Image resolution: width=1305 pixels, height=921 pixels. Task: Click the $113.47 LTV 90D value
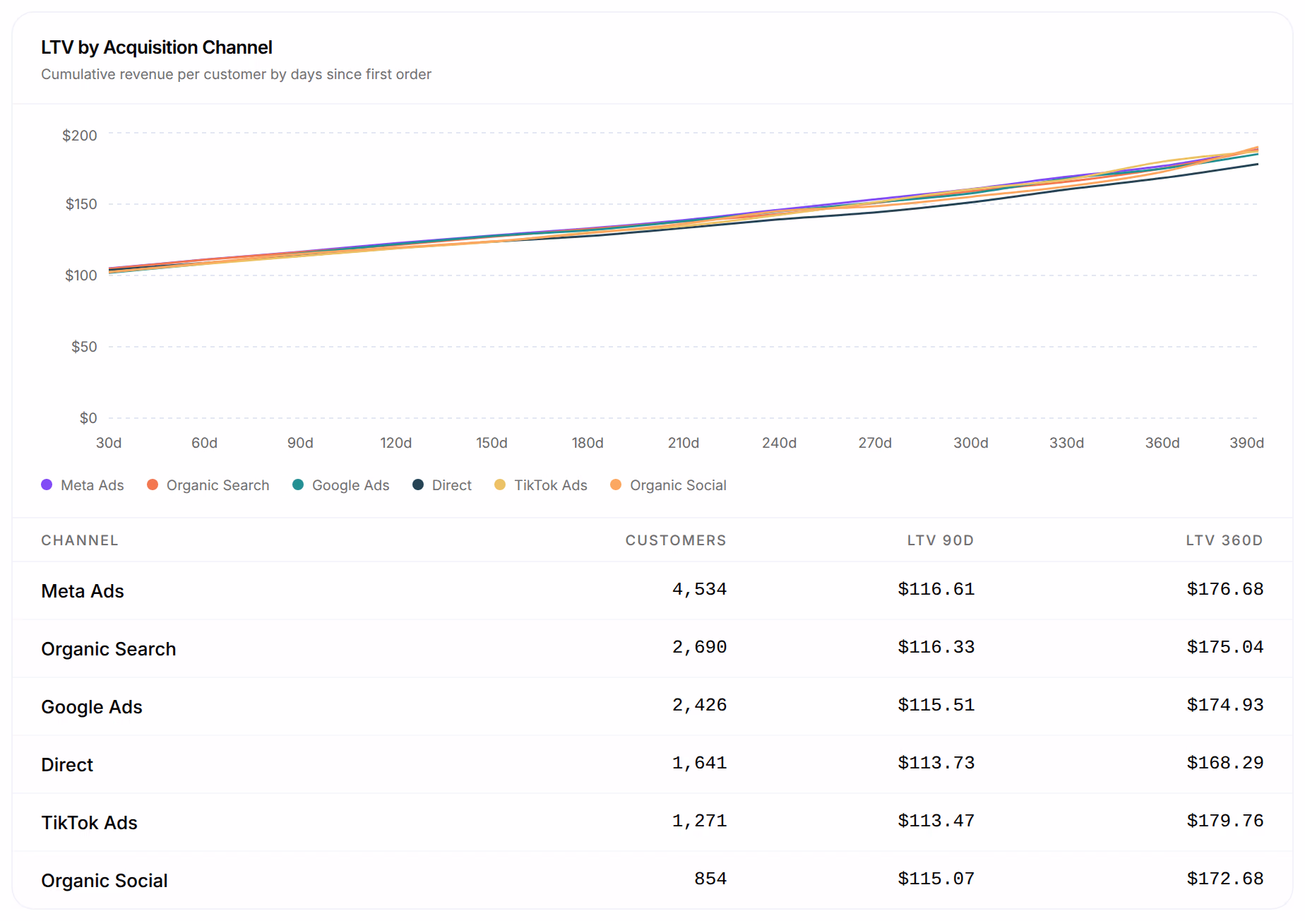pos(936,821)
